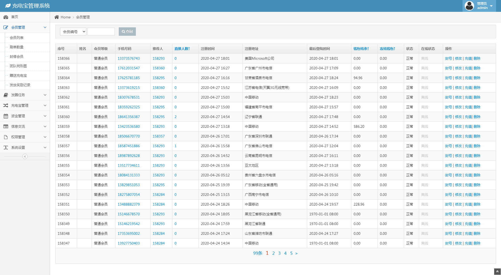Click the 查询 search button
The width and height of the screenshot is (501, 275).
click(x=127, y=32)
